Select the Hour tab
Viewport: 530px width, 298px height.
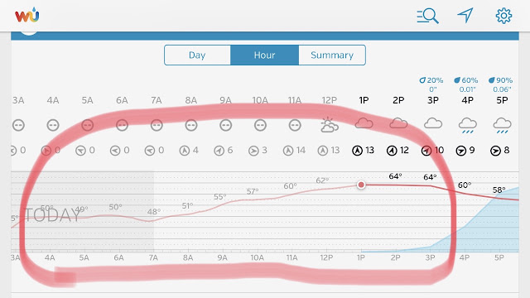264,55
